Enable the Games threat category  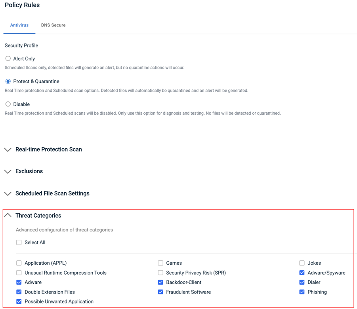pyautogui.click(x=160, y=263)
